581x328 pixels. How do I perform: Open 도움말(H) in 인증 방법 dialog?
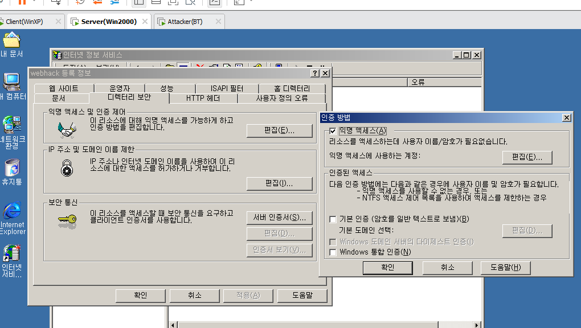point(505,268)
